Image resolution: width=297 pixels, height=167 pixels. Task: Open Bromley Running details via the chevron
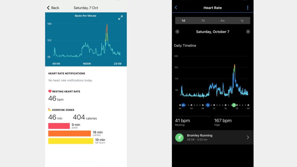248,137
